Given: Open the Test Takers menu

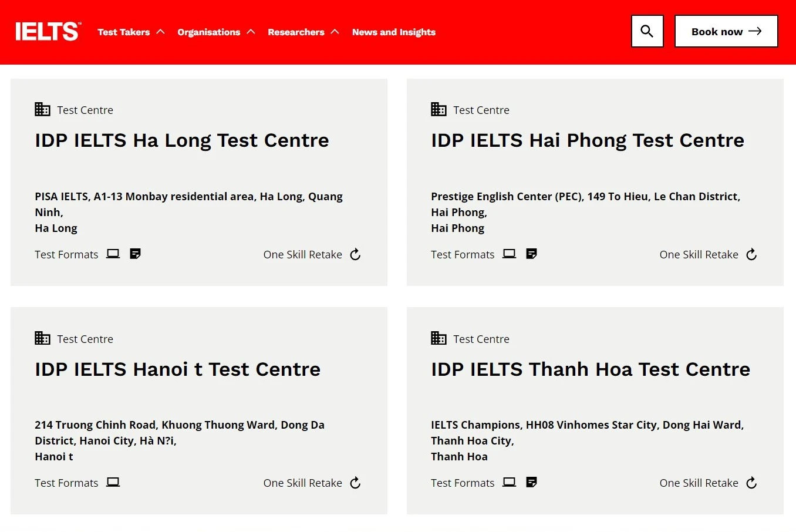Looking at the screenshot, I should pyautogui.click(x=124, y=32).
